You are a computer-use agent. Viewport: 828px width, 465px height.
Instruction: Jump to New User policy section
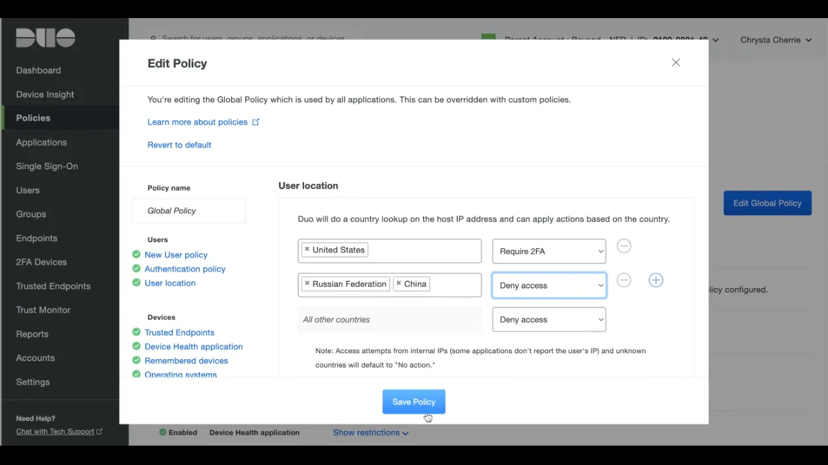(176, 255)
